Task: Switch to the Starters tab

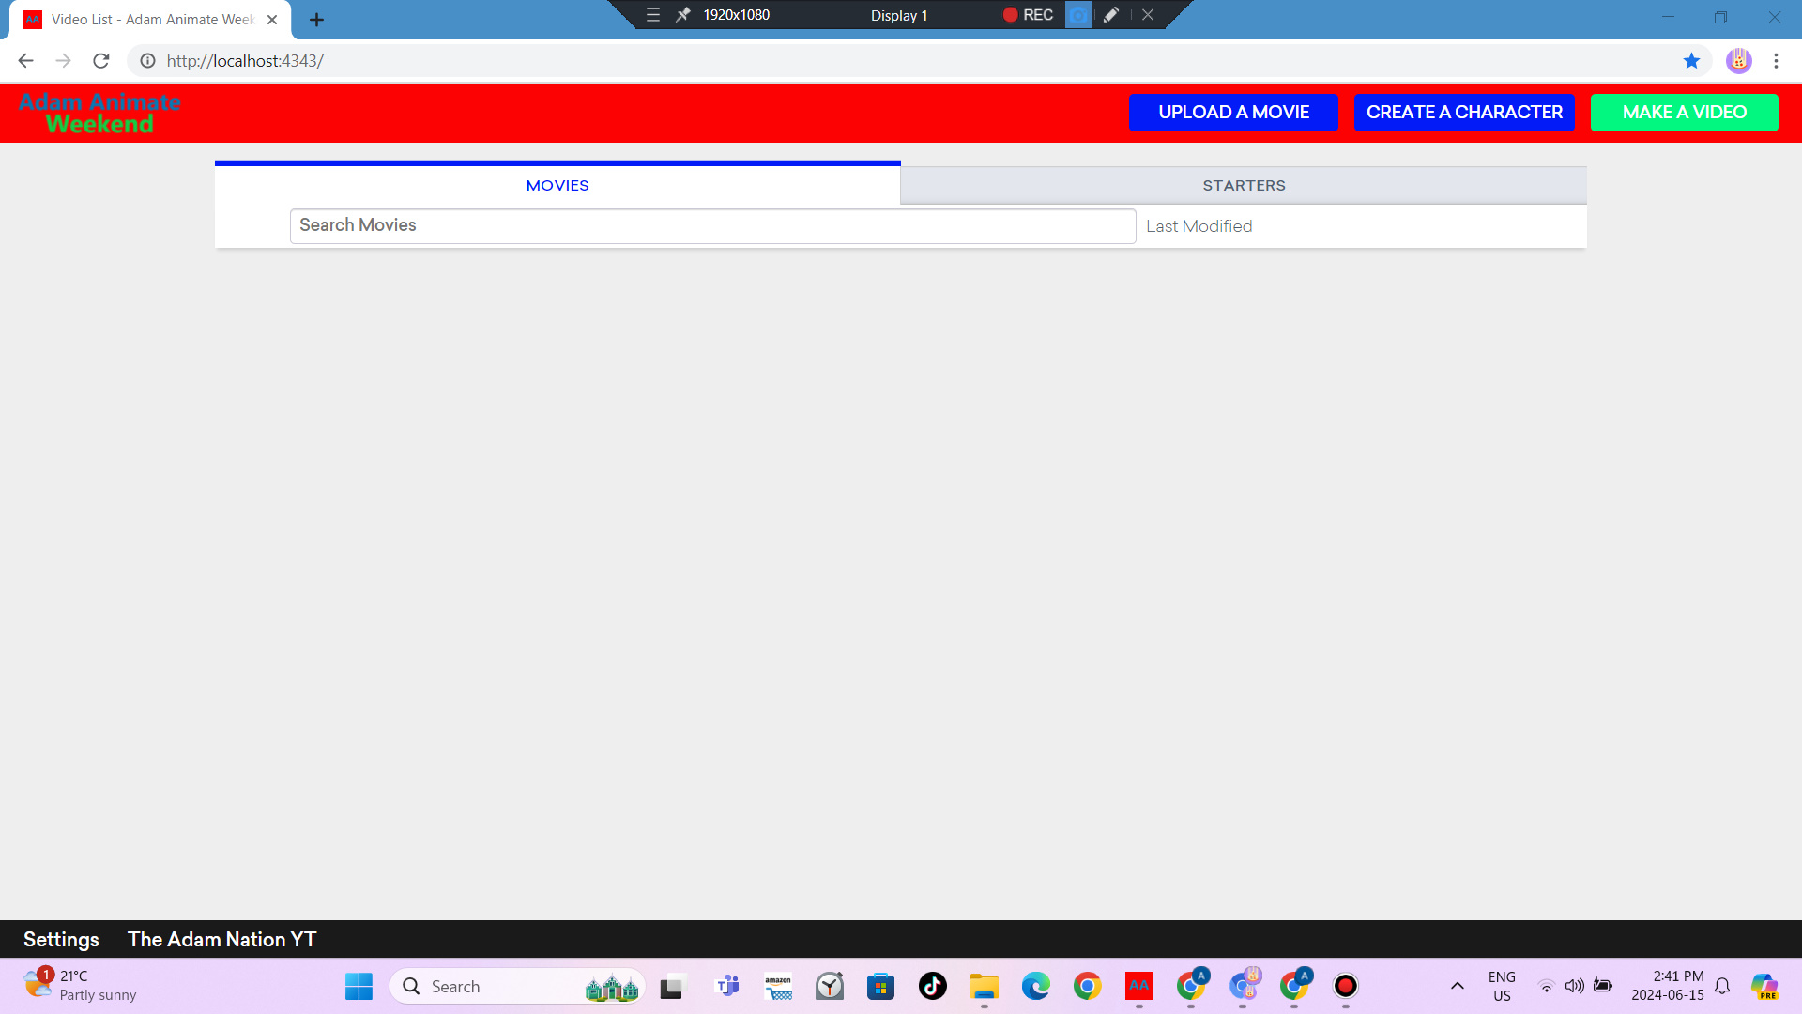Action: 1244,186
